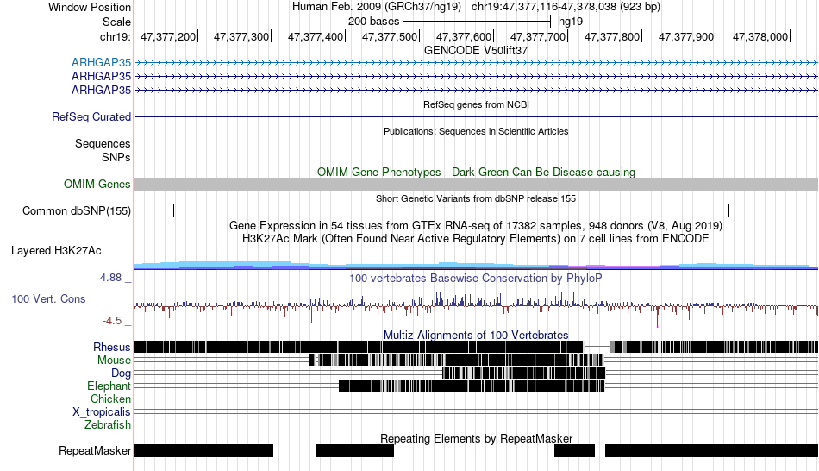Click the 200 bases scale bar
This screenshot has height=471, width=819.
[477, 22]
